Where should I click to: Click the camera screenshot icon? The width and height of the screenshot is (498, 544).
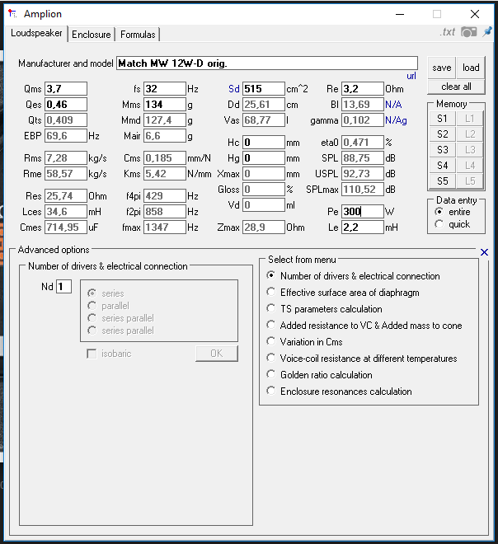(x=468, y=32)
